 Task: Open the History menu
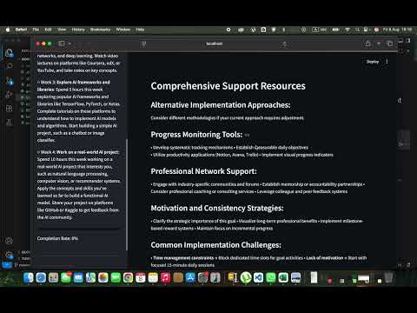[x=78, y=30]
